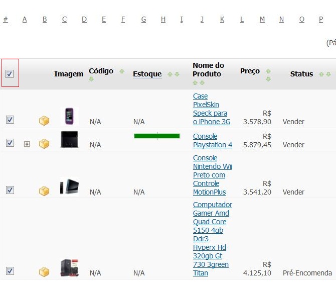Sort Status column descending with down arrow

pyautogui.click(x=328, y=74)
